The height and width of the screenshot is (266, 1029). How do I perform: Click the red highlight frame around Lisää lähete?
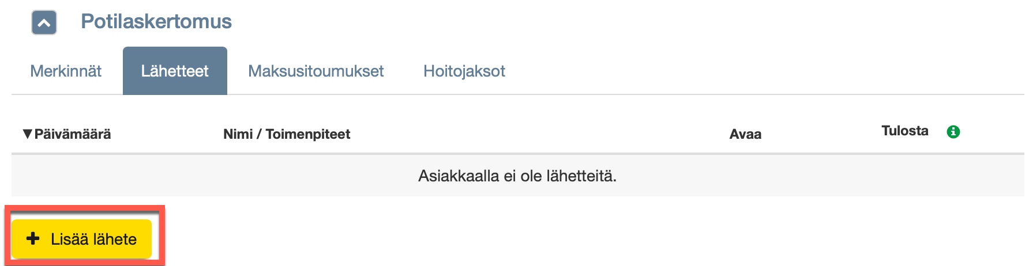[164, 236]
